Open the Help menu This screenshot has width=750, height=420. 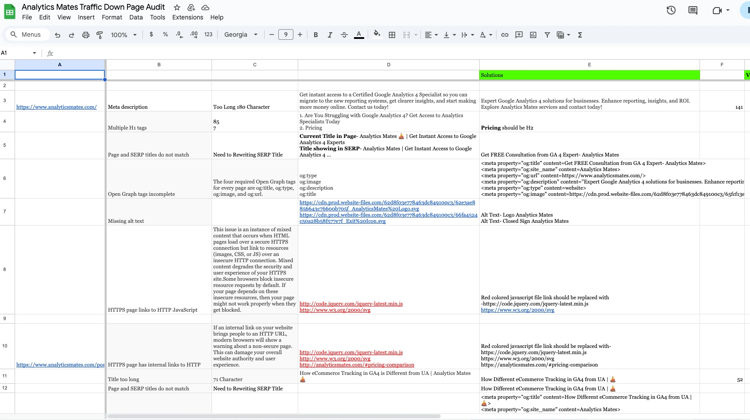point(217,17)
